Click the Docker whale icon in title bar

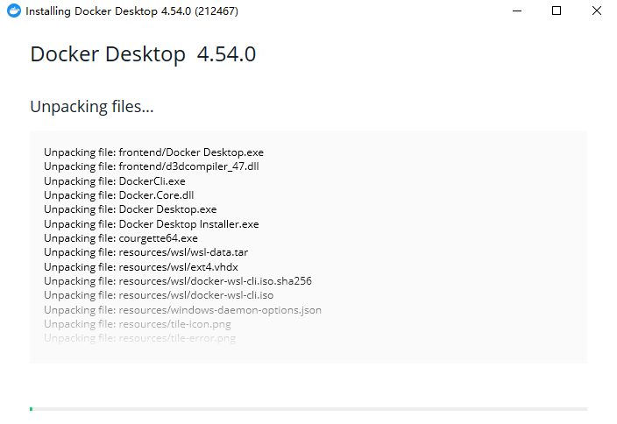(x=14, y=11)
